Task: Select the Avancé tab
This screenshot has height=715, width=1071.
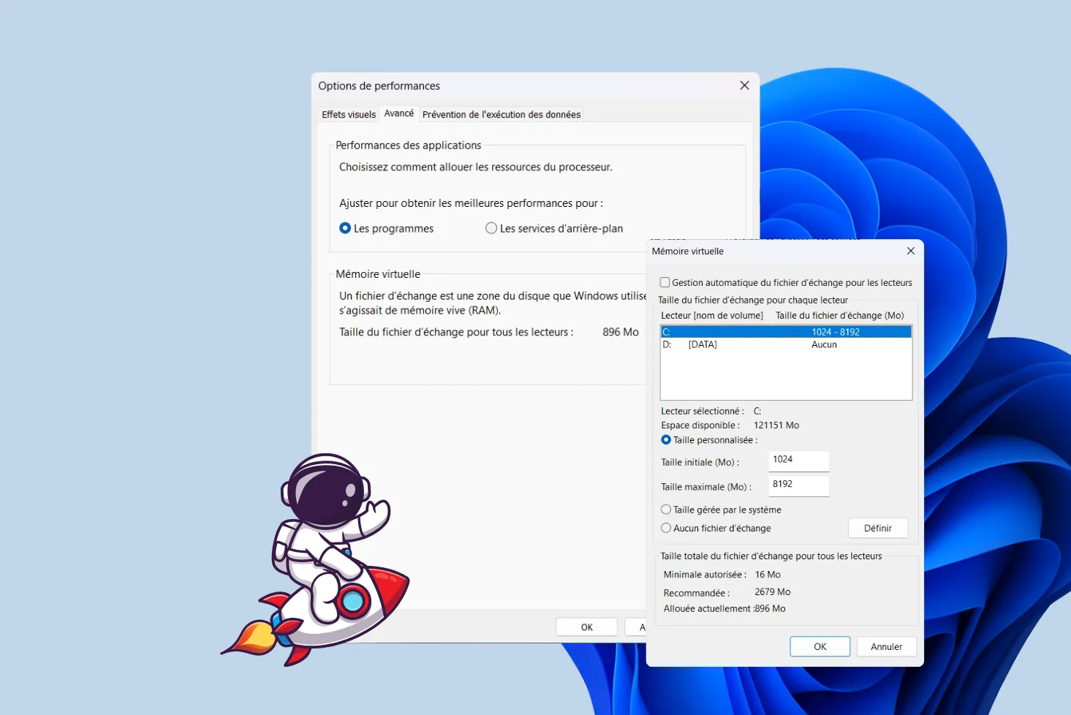Action: [x=398, y=113]
